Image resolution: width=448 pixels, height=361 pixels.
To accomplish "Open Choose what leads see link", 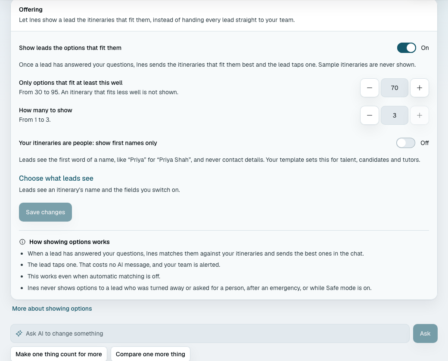I will click(56, 179).
